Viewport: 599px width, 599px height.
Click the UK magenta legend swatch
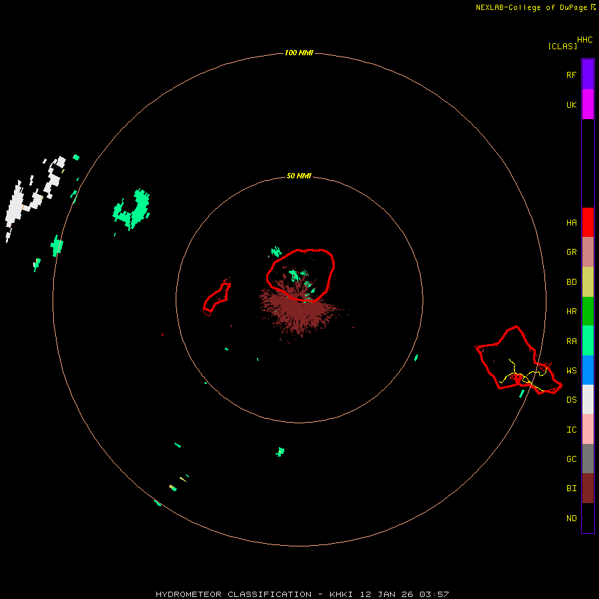[x=588, y=104]
